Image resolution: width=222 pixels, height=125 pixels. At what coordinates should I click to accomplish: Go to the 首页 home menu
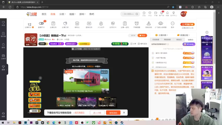pos(44,14)
